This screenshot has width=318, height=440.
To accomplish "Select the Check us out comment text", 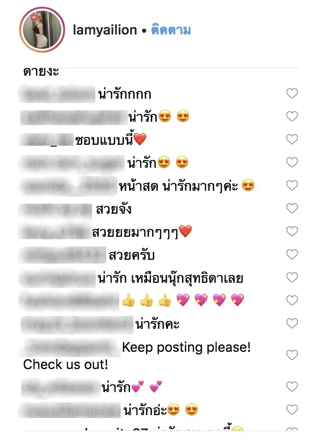I will click(66, 365).
